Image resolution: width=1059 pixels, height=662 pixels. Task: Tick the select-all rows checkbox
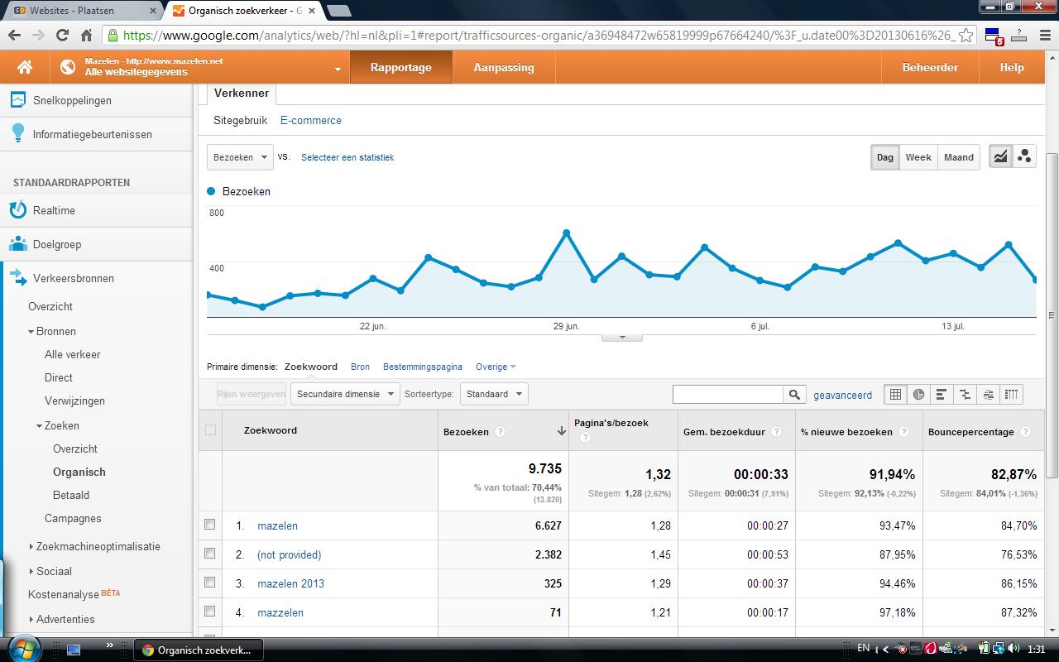(210, 429)
